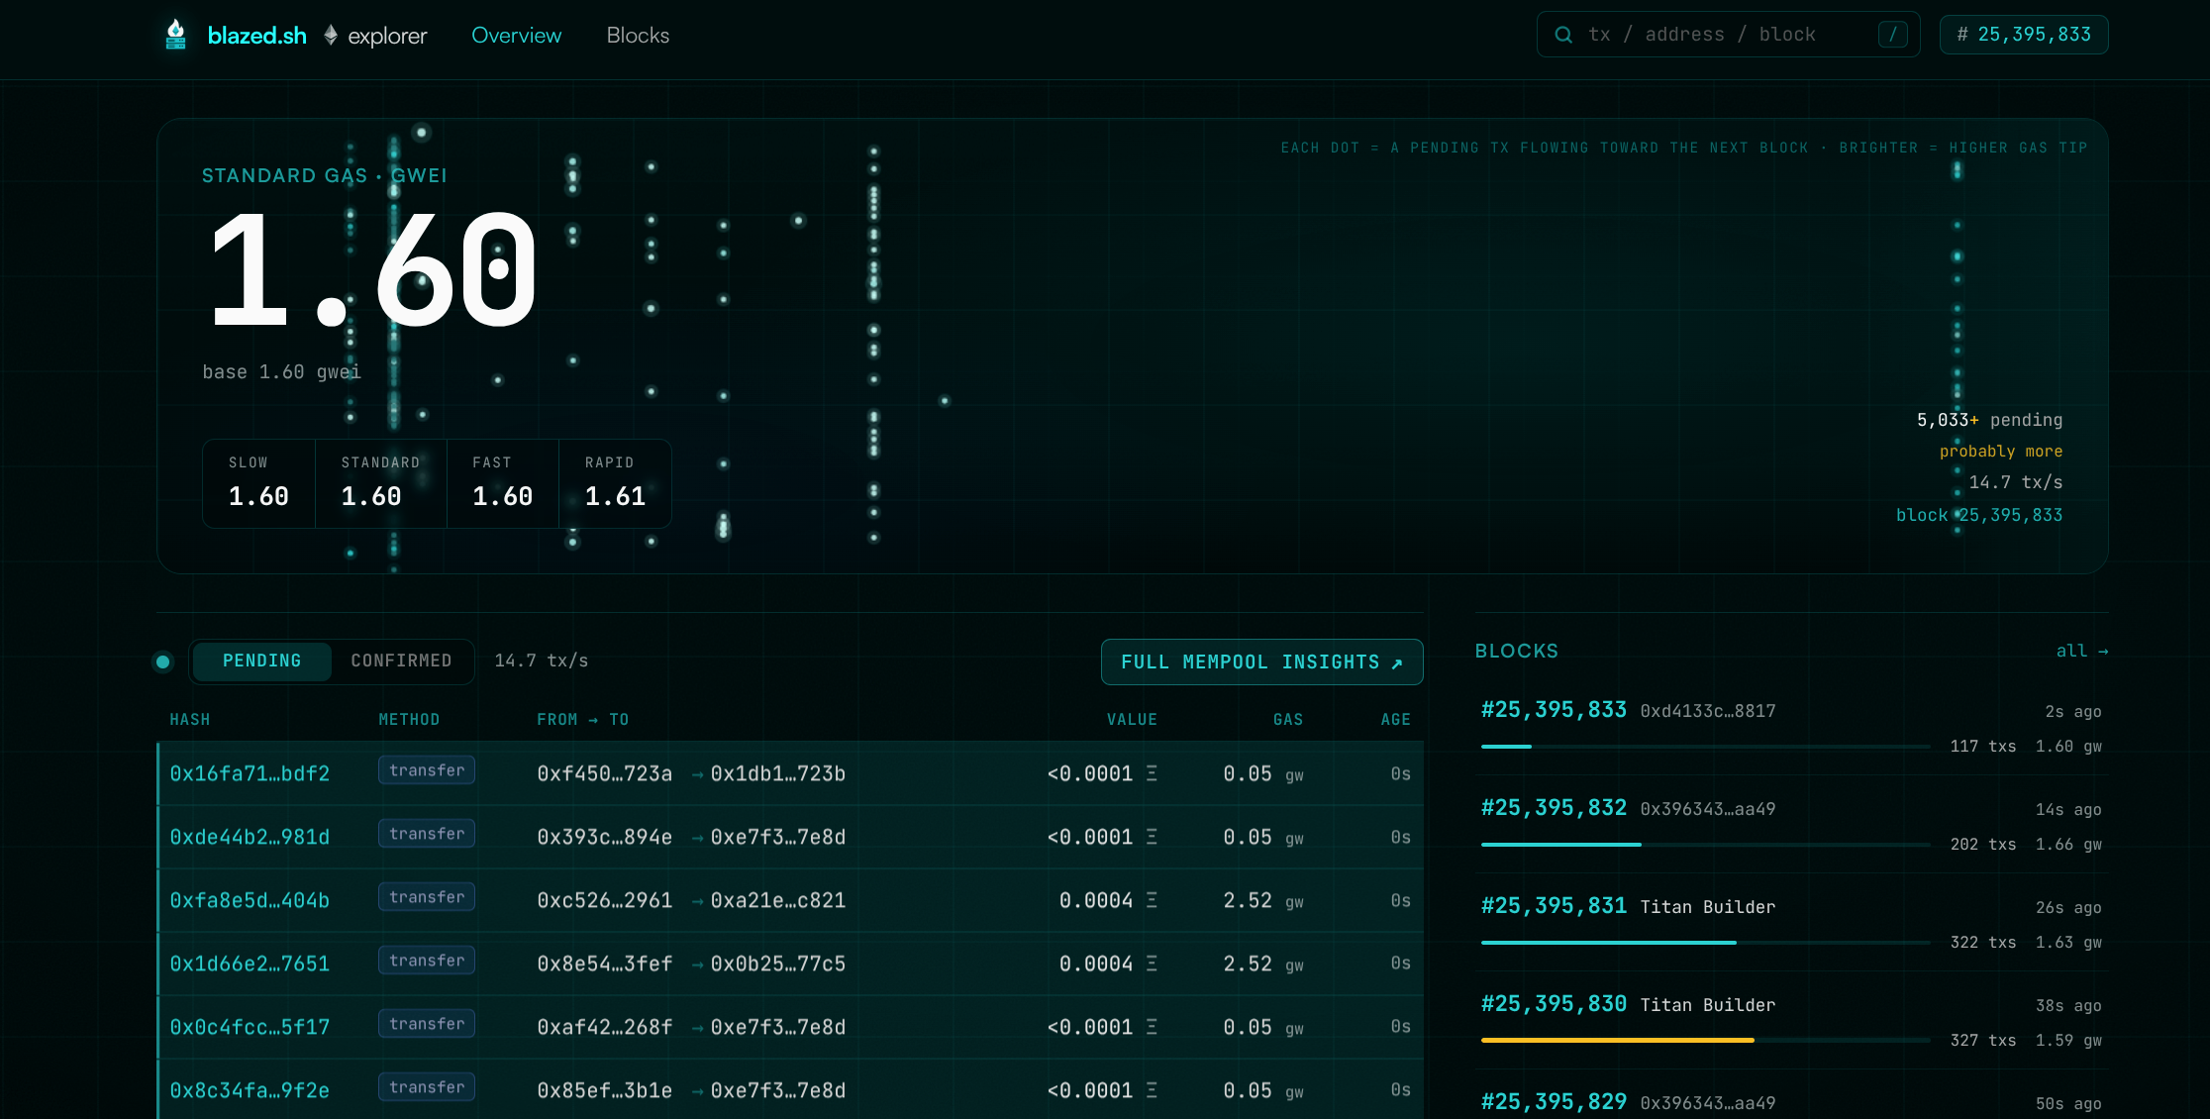
Task: Click the VALUE column header
Action: [1132, 720]
